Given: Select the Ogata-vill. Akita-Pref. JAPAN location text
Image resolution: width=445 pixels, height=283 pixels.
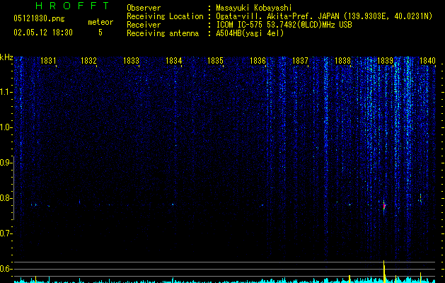Looking at the screenshot, I should point(324,16).
